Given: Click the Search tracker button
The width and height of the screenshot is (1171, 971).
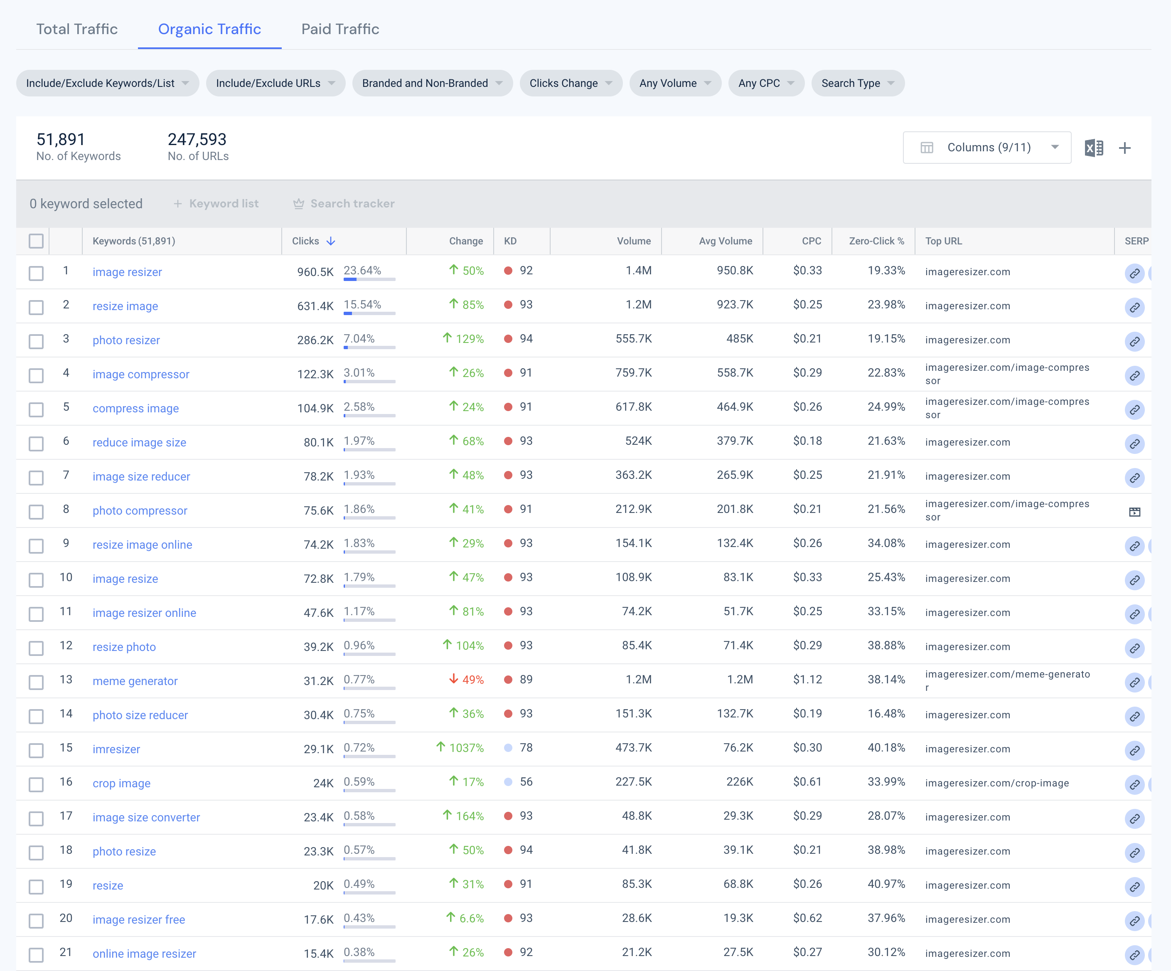Looking at the screenshot, I should point(344,204).
